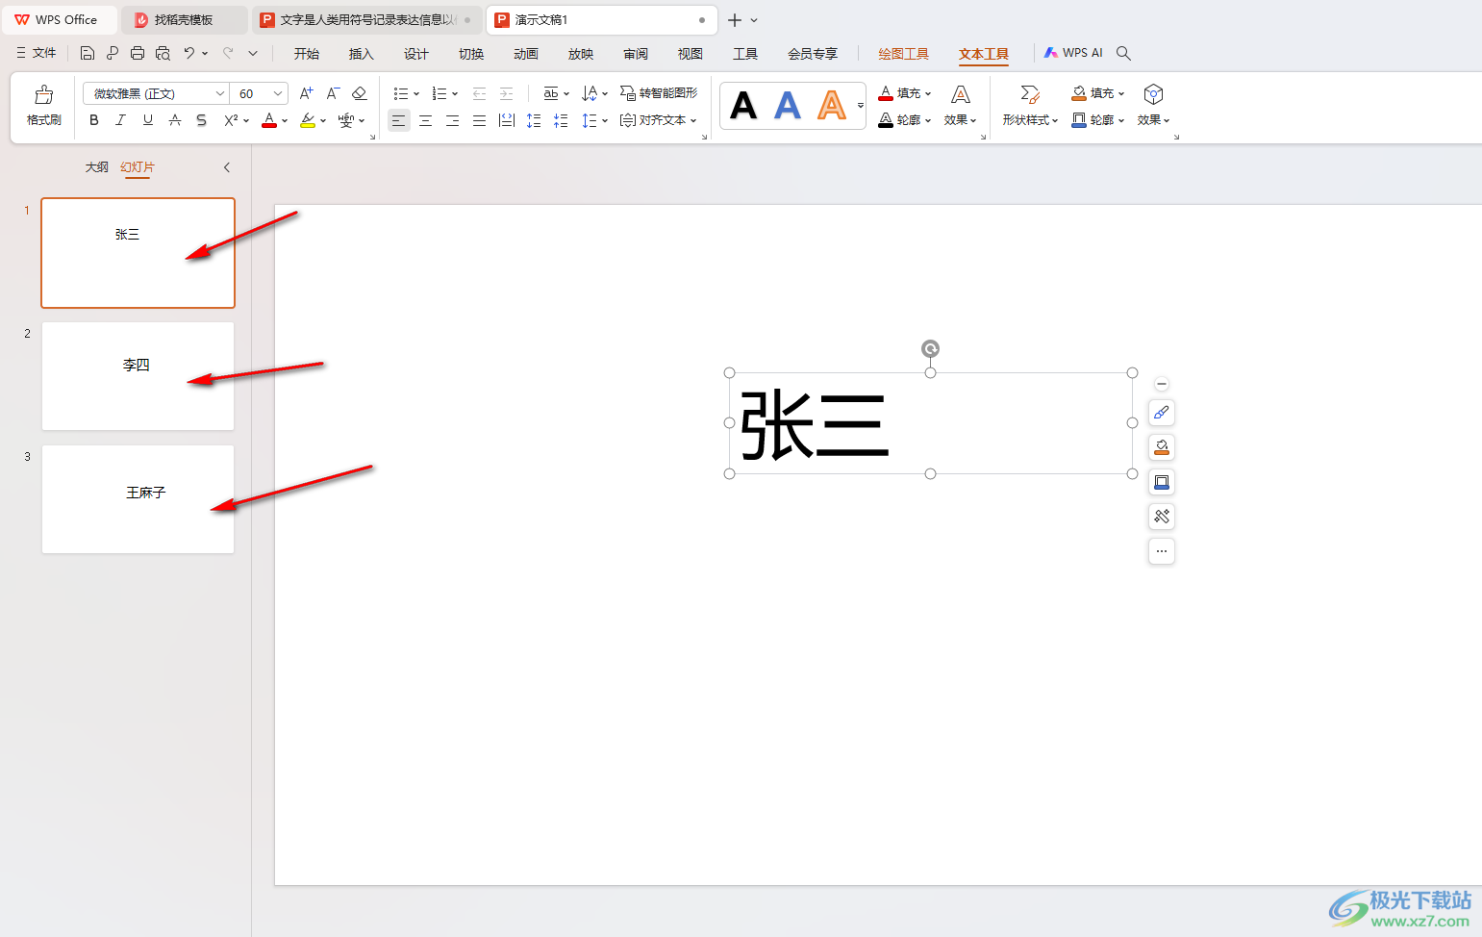Toggle Italic formatting

(120, 120)
